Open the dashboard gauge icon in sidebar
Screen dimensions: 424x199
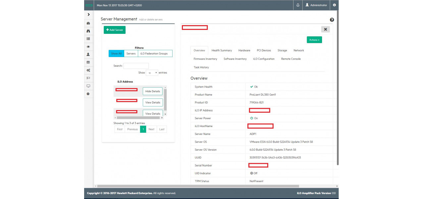(x=88, y=23)
